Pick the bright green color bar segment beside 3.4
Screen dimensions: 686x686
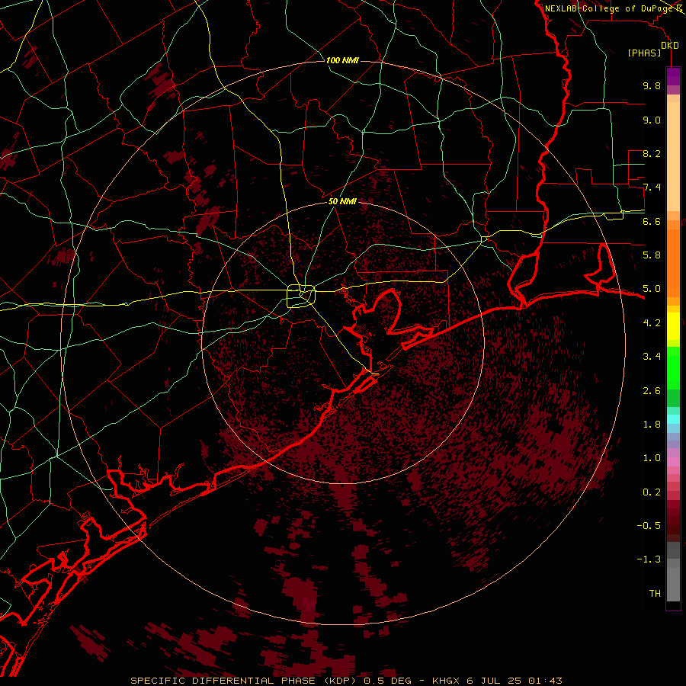click(673, 367)
